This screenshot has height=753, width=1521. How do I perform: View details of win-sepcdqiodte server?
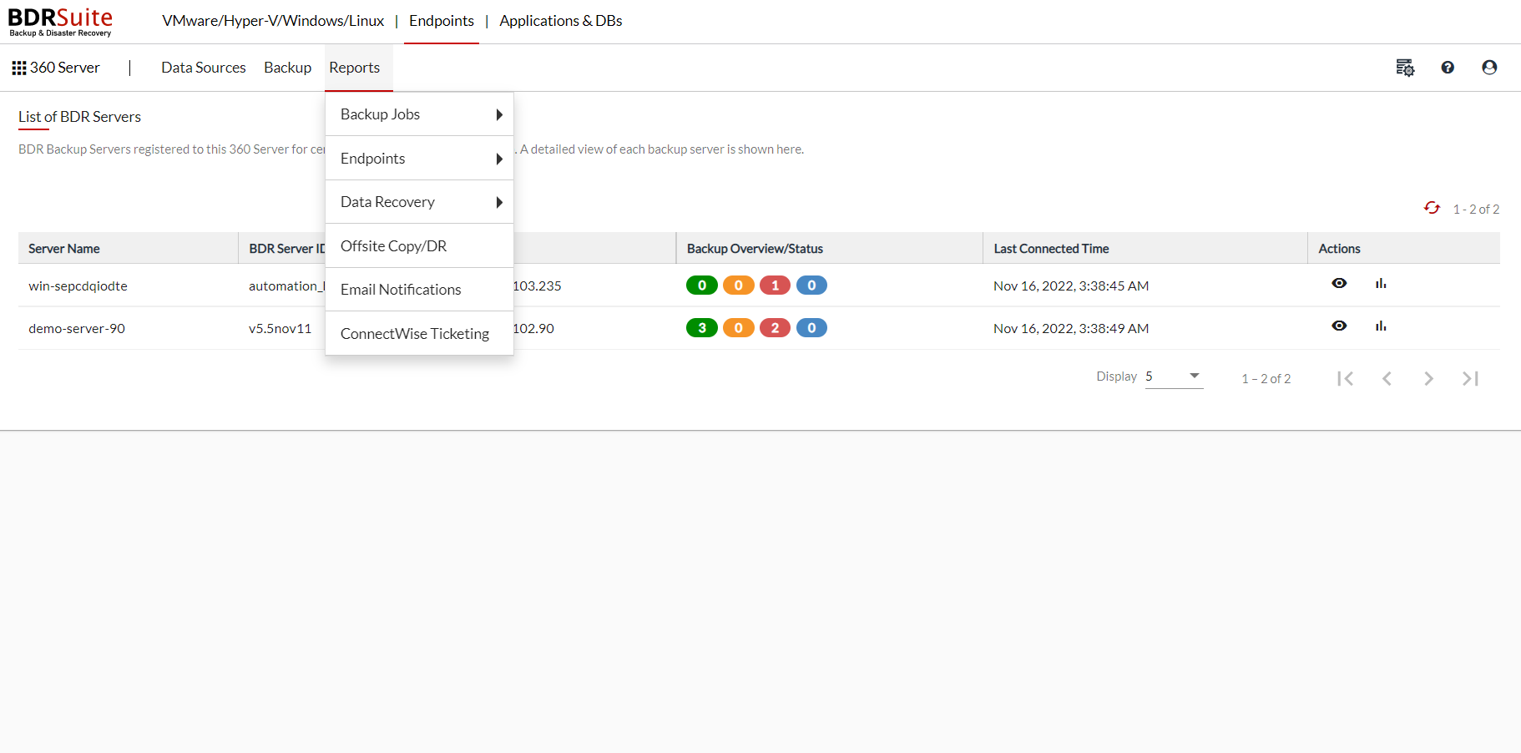1339,283
